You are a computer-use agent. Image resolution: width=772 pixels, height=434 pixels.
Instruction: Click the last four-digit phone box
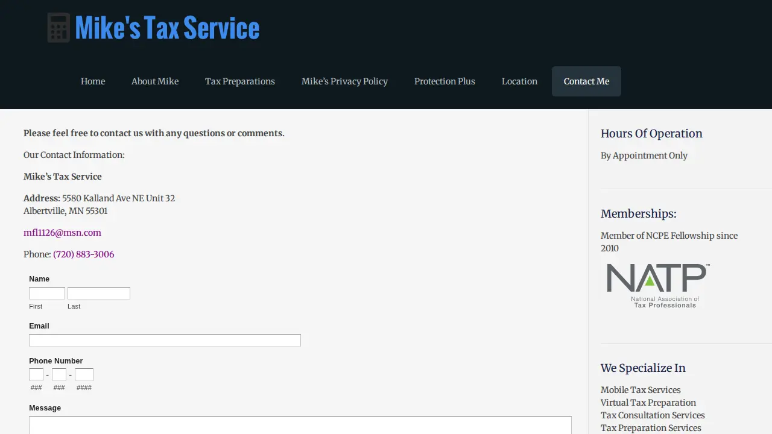(x=84, y=375)
